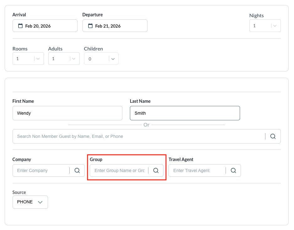
Task: Select the Enter Company text field
Action: coord(41,170)
